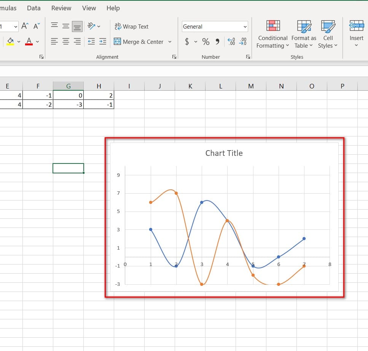Click the Percent Style icon
This screenshot has width=368, height=351.
click(x=206, y=42)
